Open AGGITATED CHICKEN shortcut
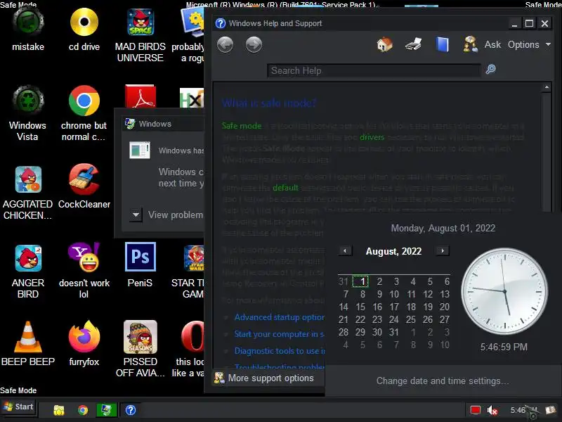The width and height of the screenshot is (562, 422). click(x=28, y=193)
